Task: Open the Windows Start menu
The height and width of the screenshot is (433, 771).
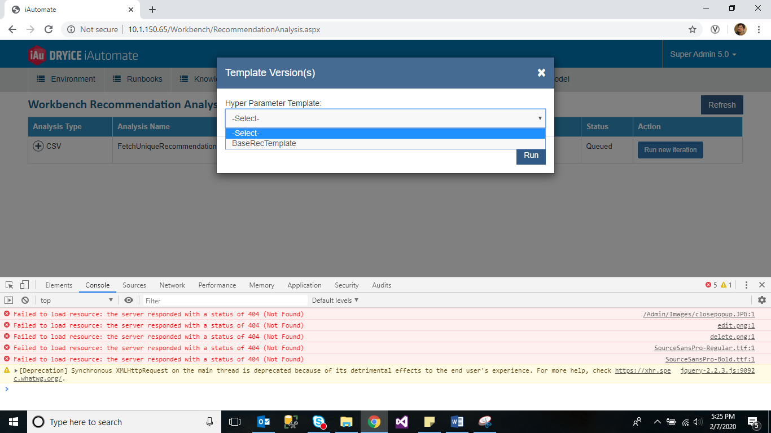Action: tap(14, 422)
